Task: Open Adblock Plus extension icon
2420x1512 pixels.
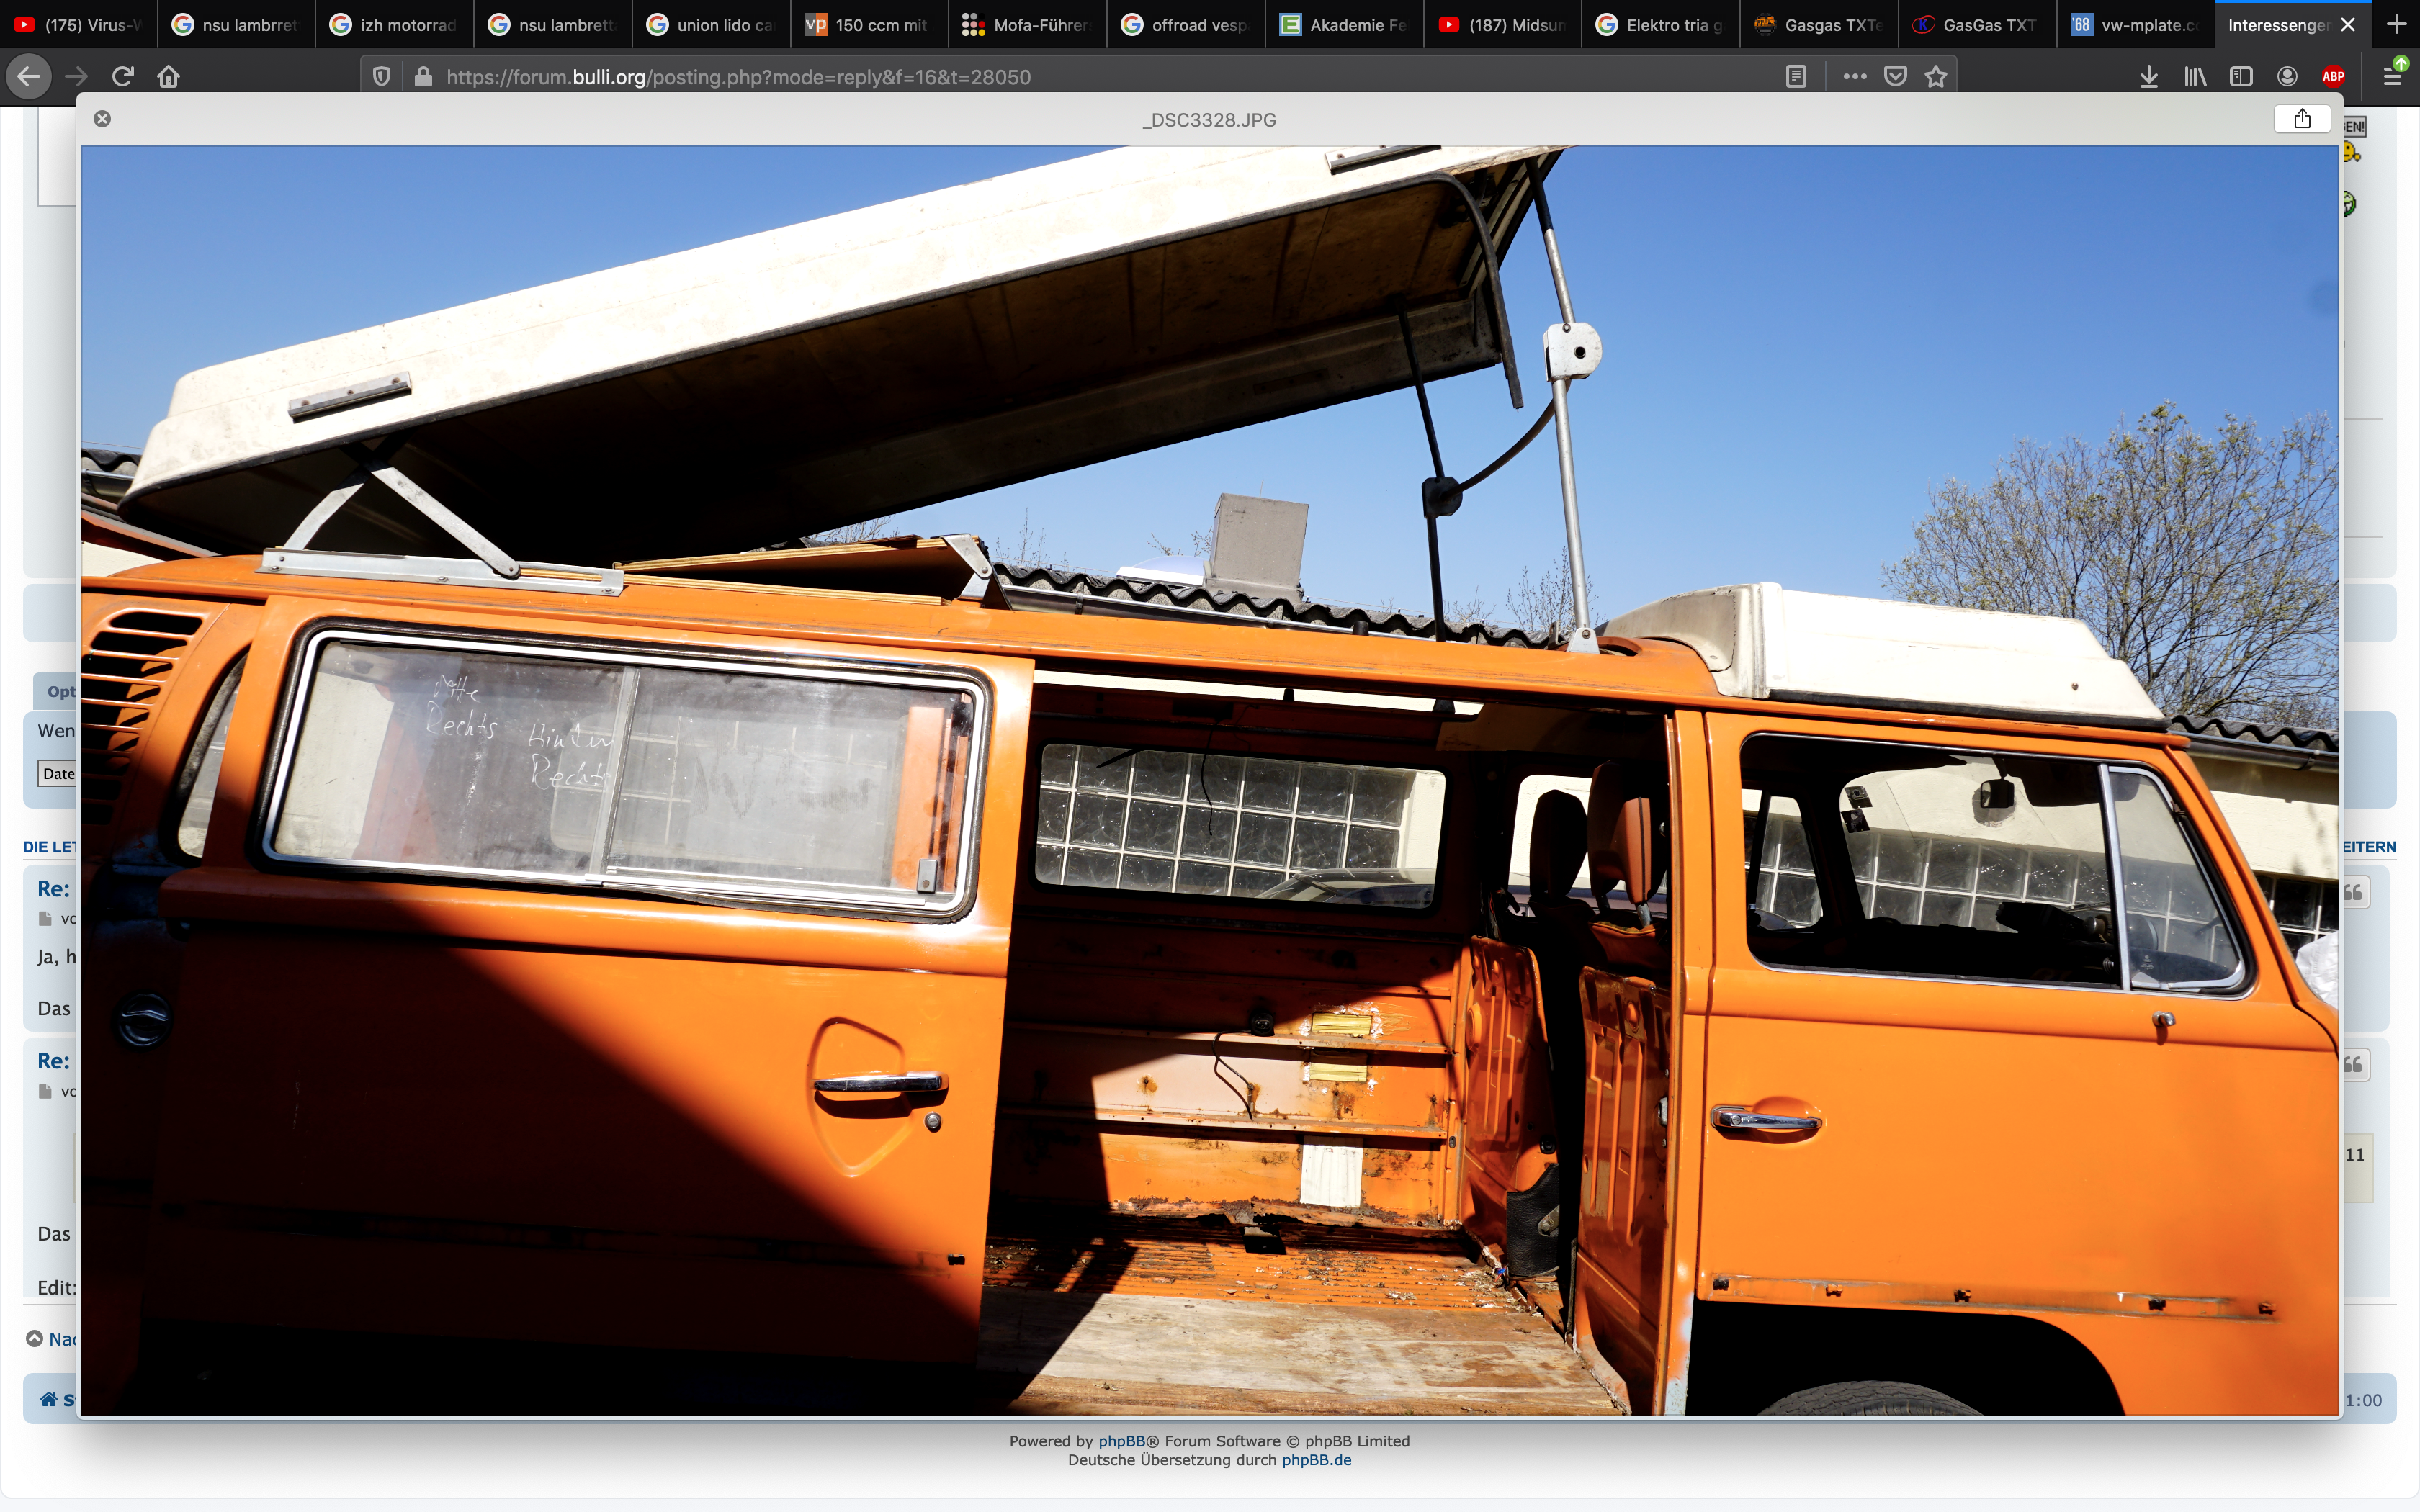Action: (2333, 76)
